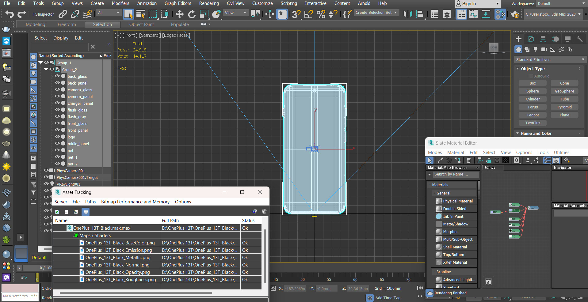Open the Modify command panel tab

point(531,39)
